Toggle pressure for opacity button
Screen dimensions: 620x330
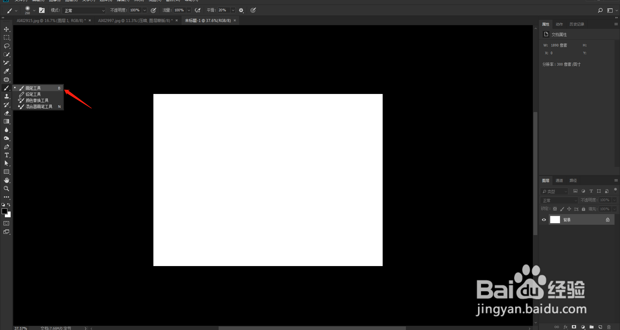(154, 10)
